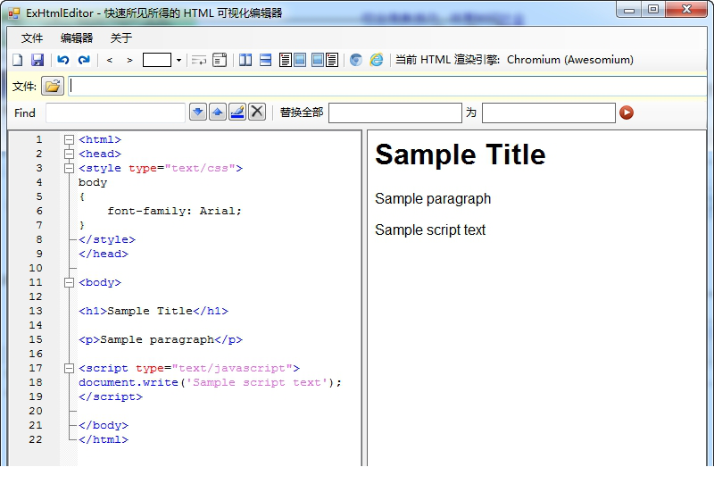Click into the 文件 path input field
This screenshot has width=714, height=484.
[387, 86]
